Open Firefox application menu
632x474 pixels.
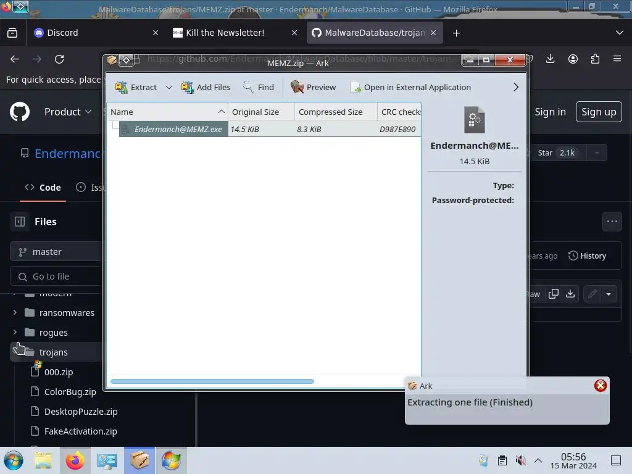(x=617, y=59)
